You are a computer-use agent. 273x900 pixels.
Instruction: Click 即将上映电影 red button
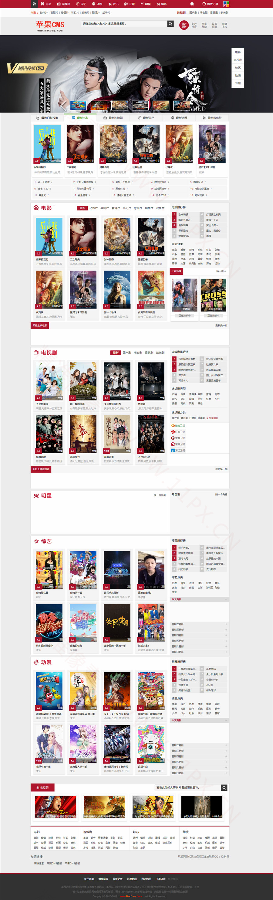[40, 325]
